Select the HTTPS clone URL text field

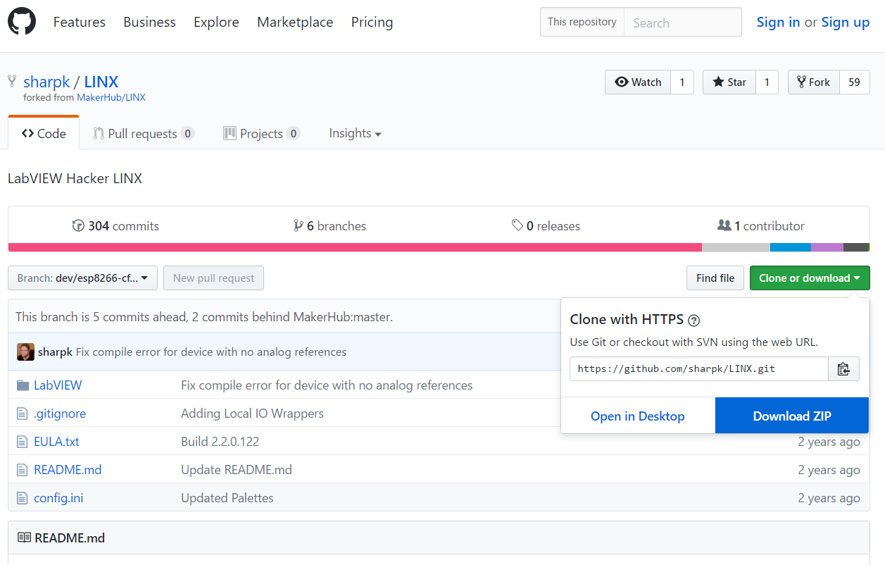[x=699, y=368]
